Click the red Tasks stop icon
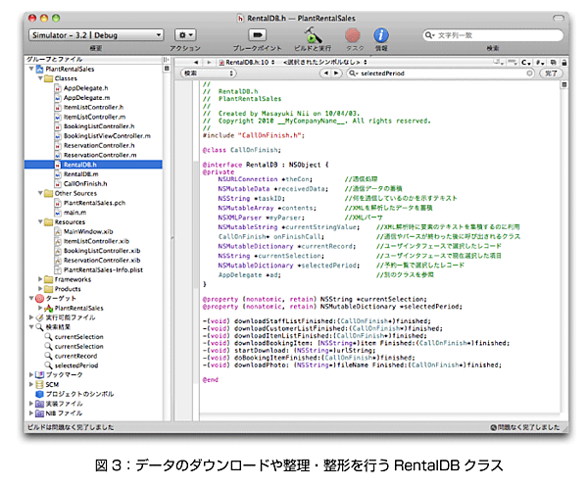This screenshot has height=487, width=588. (354, 35)
